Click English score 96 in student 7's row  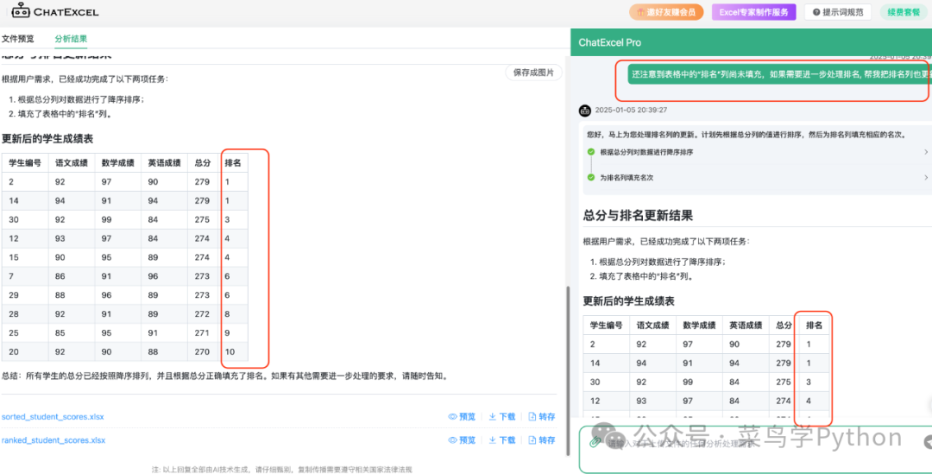pos(154,276)
